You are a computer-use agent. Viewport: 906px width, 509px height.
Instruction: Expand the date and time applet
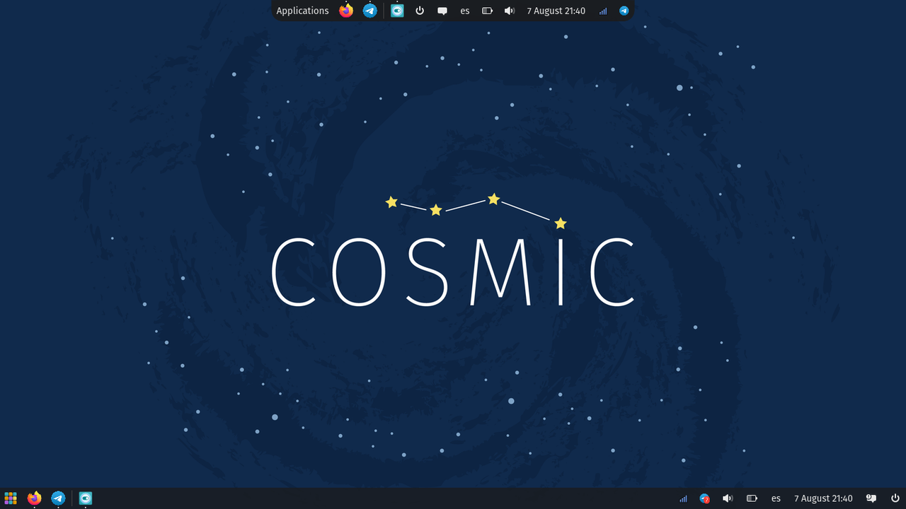[x=556, y=11]
